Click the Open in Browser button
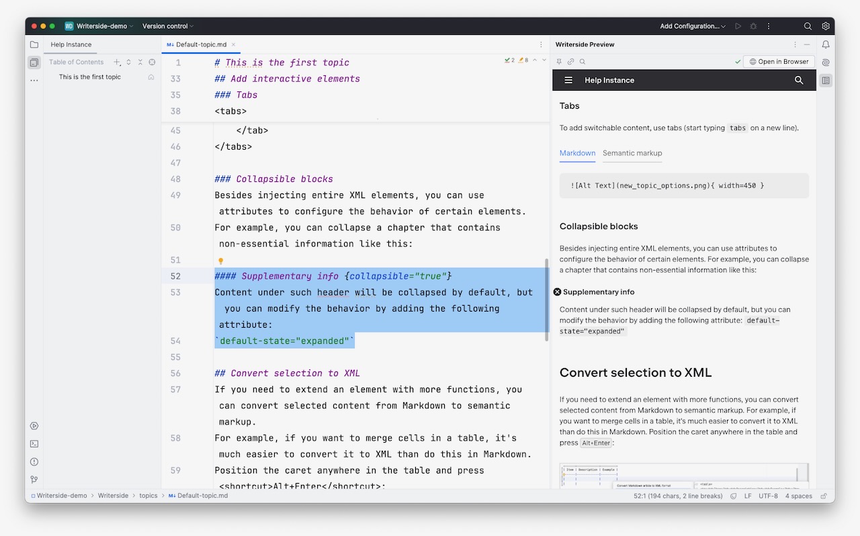The width and height of the screenshot is (860, 536). tap(779, 61)
